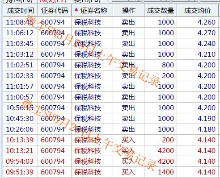Open the 成交 tab
This screenshot has width=220, height=178.
(x=53, y=1)
